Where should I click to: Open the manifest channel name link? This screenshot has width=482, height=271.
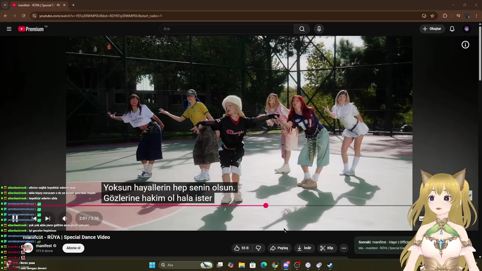[x=44, y=246]
